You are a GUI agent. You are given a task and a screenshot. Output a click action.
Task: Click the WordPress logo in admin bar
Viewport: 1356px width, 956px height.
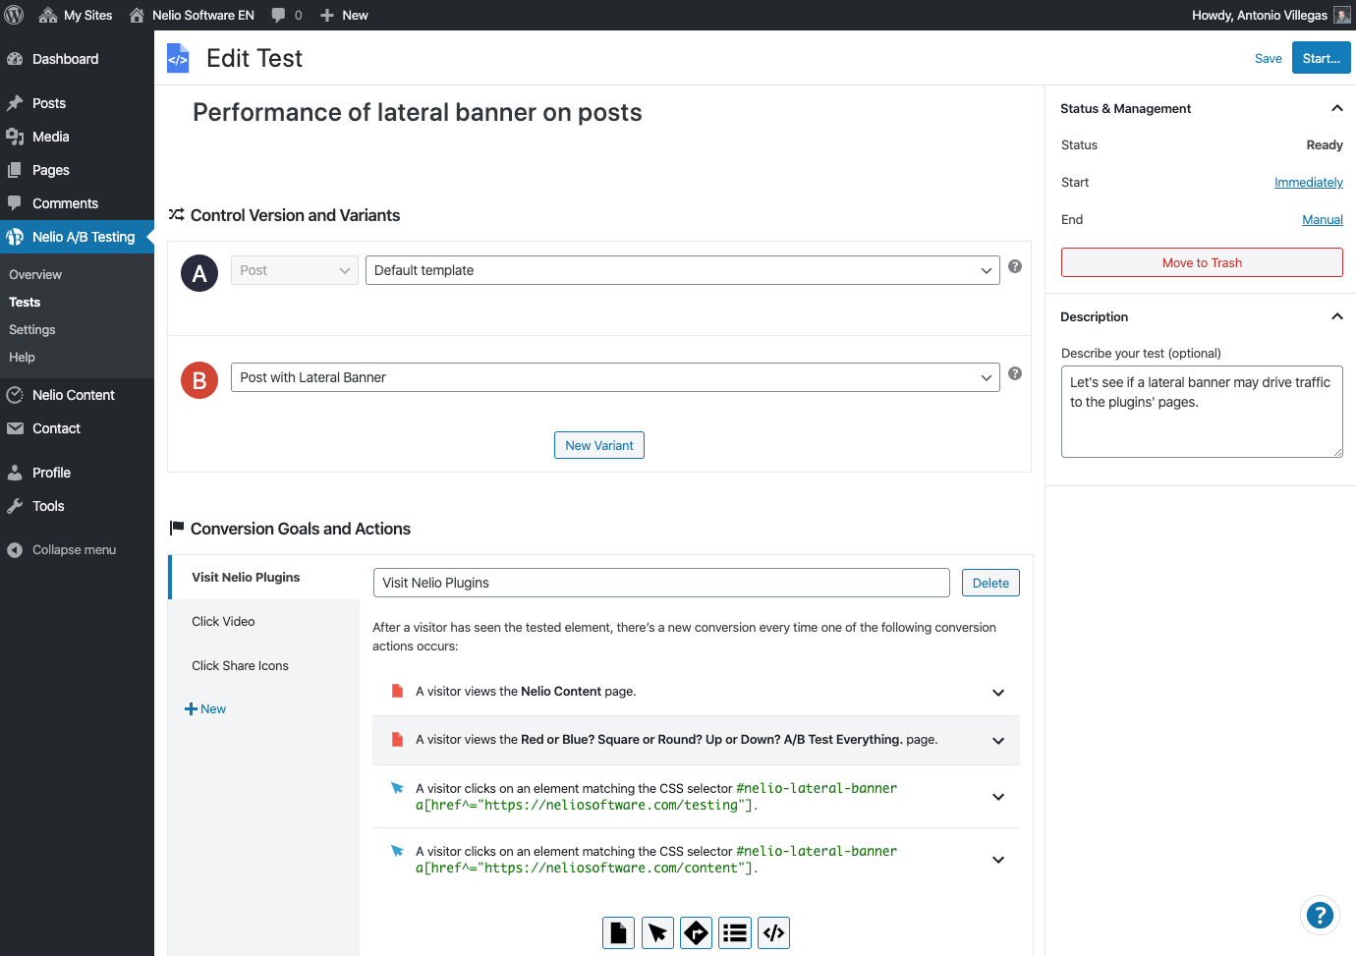coord(15,15)
